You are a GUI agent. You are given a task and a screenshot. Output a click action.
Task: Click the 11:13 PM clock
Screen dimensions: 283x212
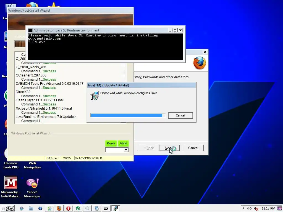click(x=268, y=208)
